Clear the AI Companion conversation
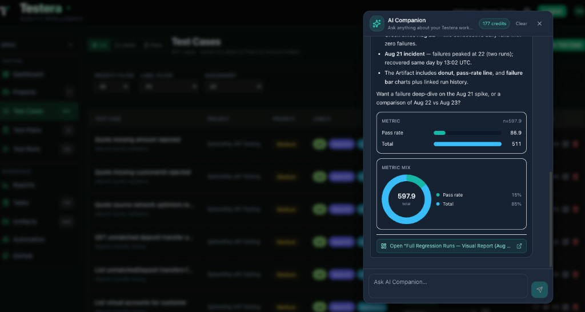The height and width of the screenshot is (312, 585). click(x=521, y=23)
